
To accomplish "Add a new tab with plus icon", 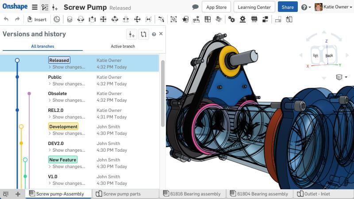I will coord(18,194).
